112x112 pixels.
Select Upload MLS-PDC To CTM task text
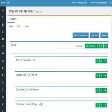(26, 75)
